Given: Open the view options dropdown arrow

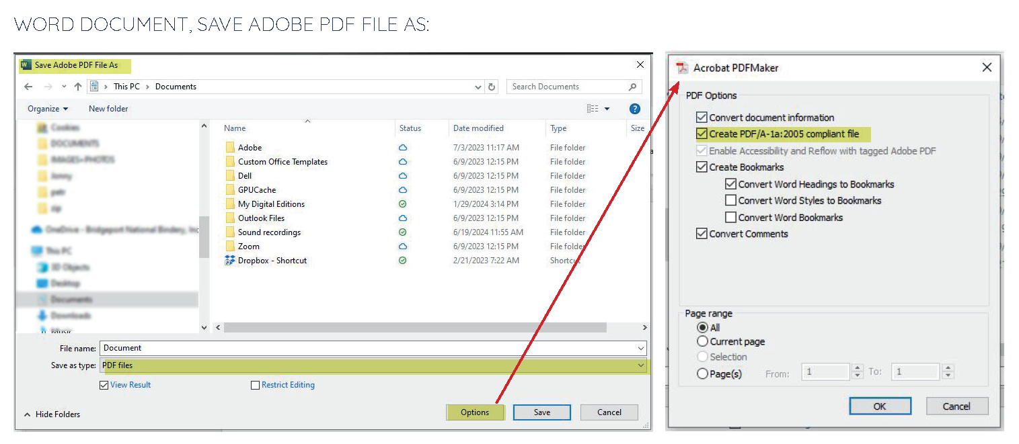Looking at the screenshot, I should [x=607, y=109].
